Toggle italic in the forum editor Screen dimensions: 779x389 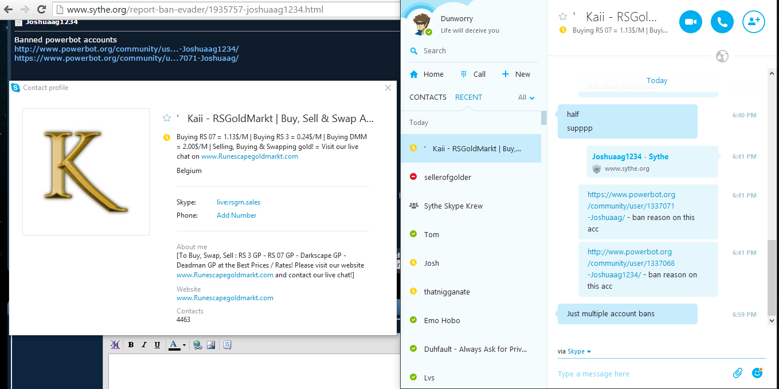coord(144,345)
